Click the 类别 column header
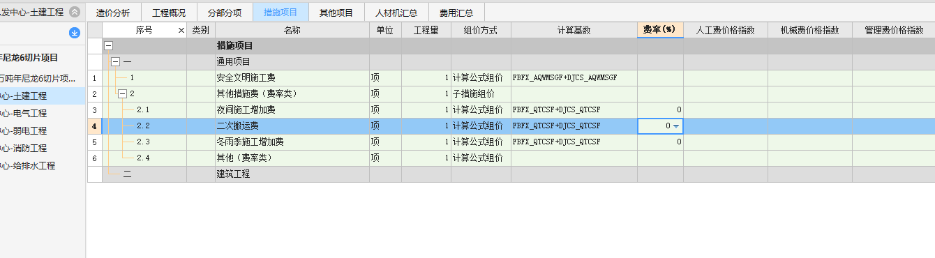 pyautogui.click(x=200, y=30)
